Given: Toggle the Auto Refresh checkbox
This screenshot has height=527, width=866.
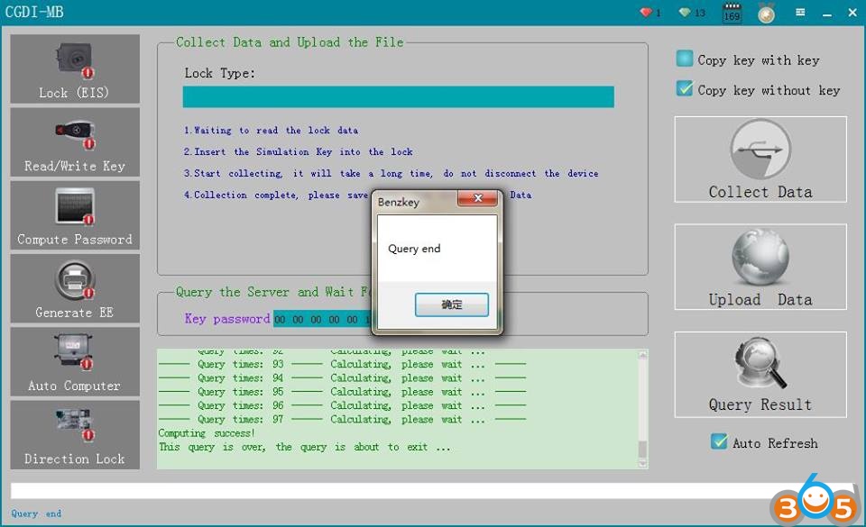Looking at the screenshot, I should tap(719, 442).
